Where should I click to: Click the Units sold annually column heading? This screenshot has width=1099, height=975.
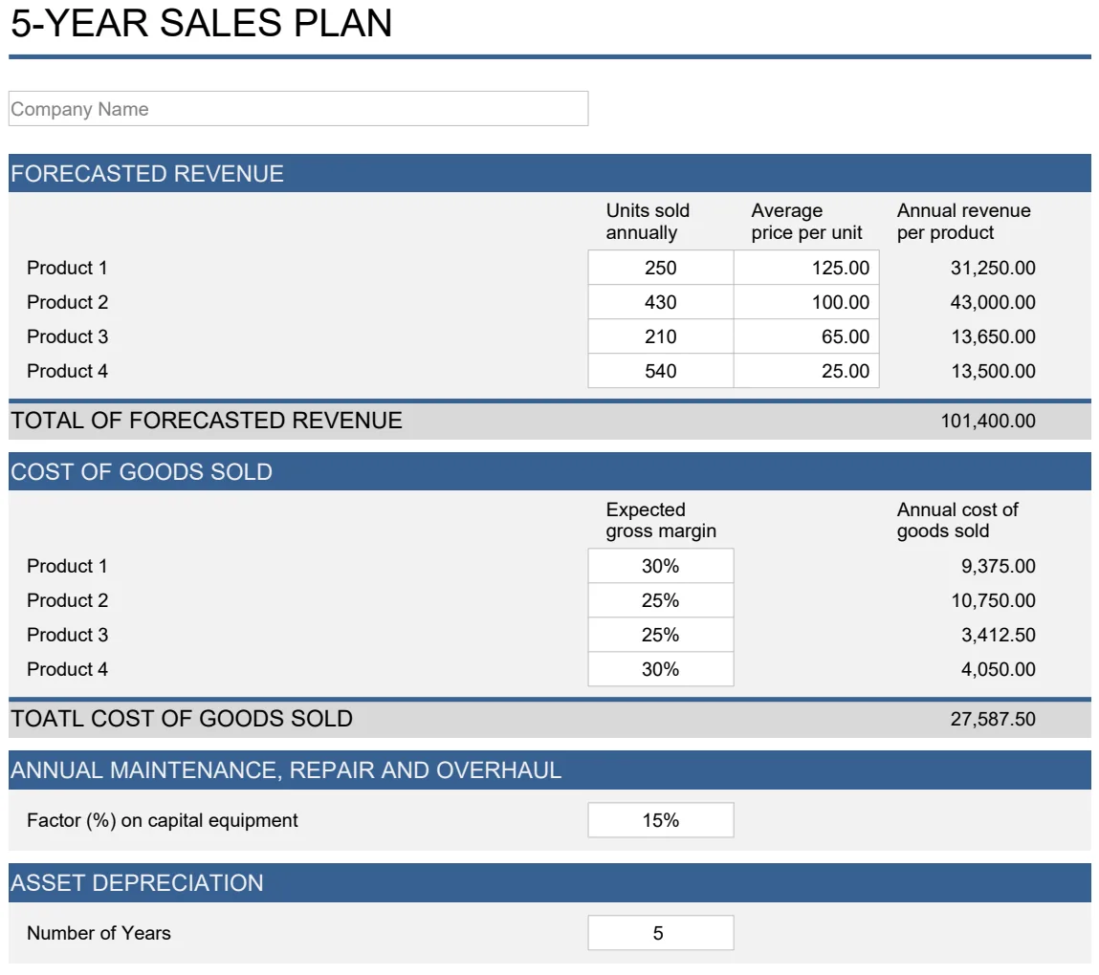click(648, 222)
